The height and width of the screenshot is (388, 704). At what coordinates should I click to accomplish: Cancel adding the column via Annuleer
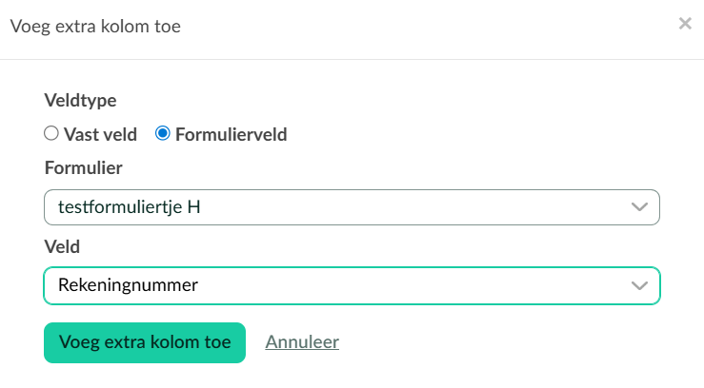tap(302, 342)
